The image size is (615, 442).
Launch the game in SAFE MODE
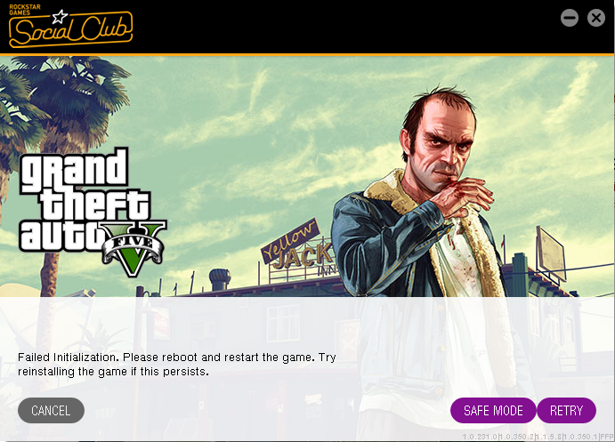click(493, 410)
